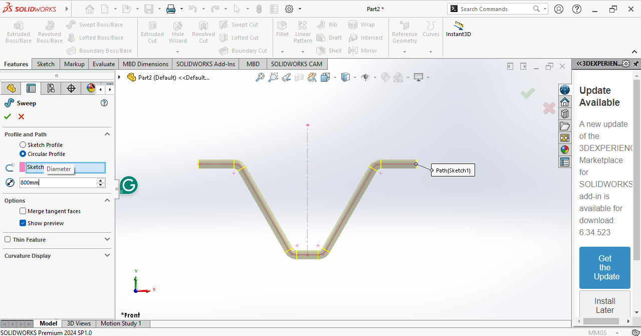Screen dimensions: 641x336
Task: Click the Display Style cube icon
Action: (x=345, y=77)
